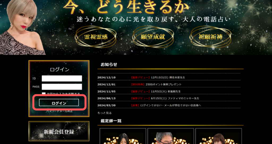
Task: Select the middle fortune teller with glasses
Action: tap(171, 136)
